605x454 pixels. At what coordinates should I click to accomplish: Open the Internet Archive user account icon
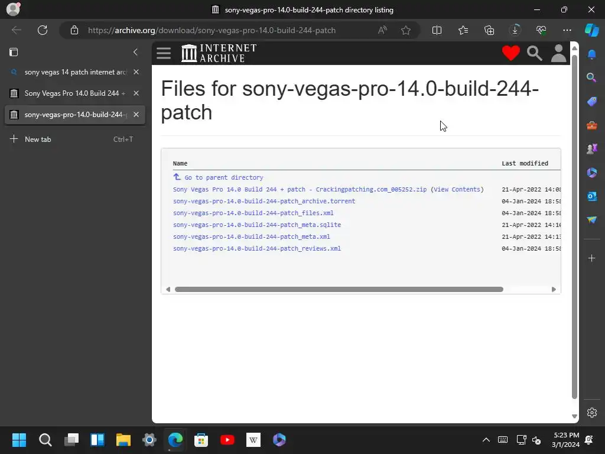coord(558,53)
